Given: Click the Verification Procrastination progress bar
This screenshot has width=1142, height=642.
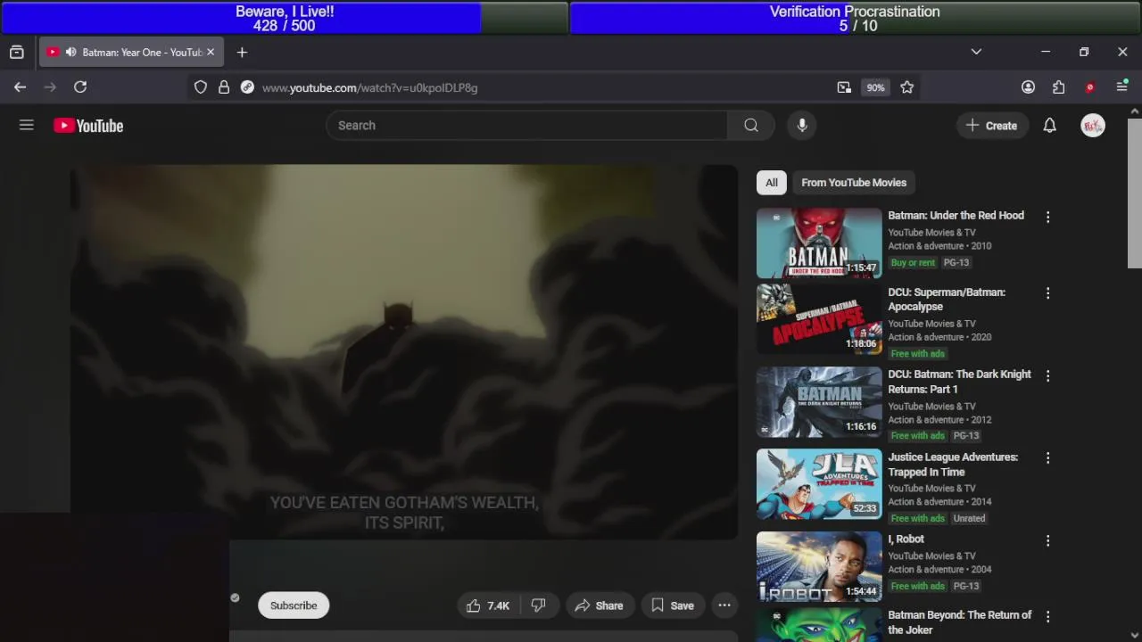Looking at the screenshot, I should [x=855, y=18].
